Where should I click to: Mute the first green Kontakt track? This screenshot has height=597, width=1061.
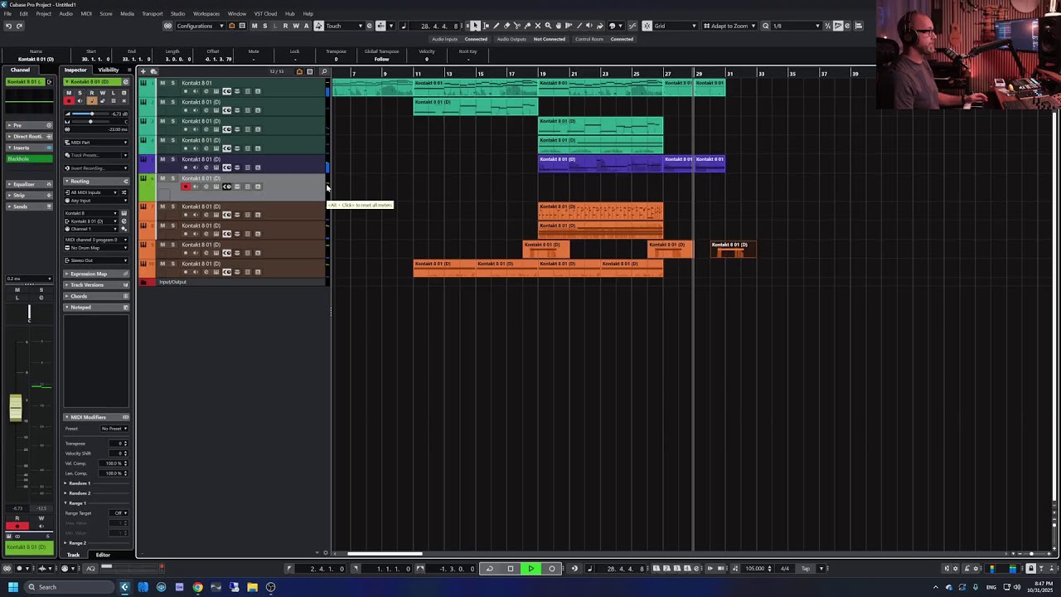[162, 83]
